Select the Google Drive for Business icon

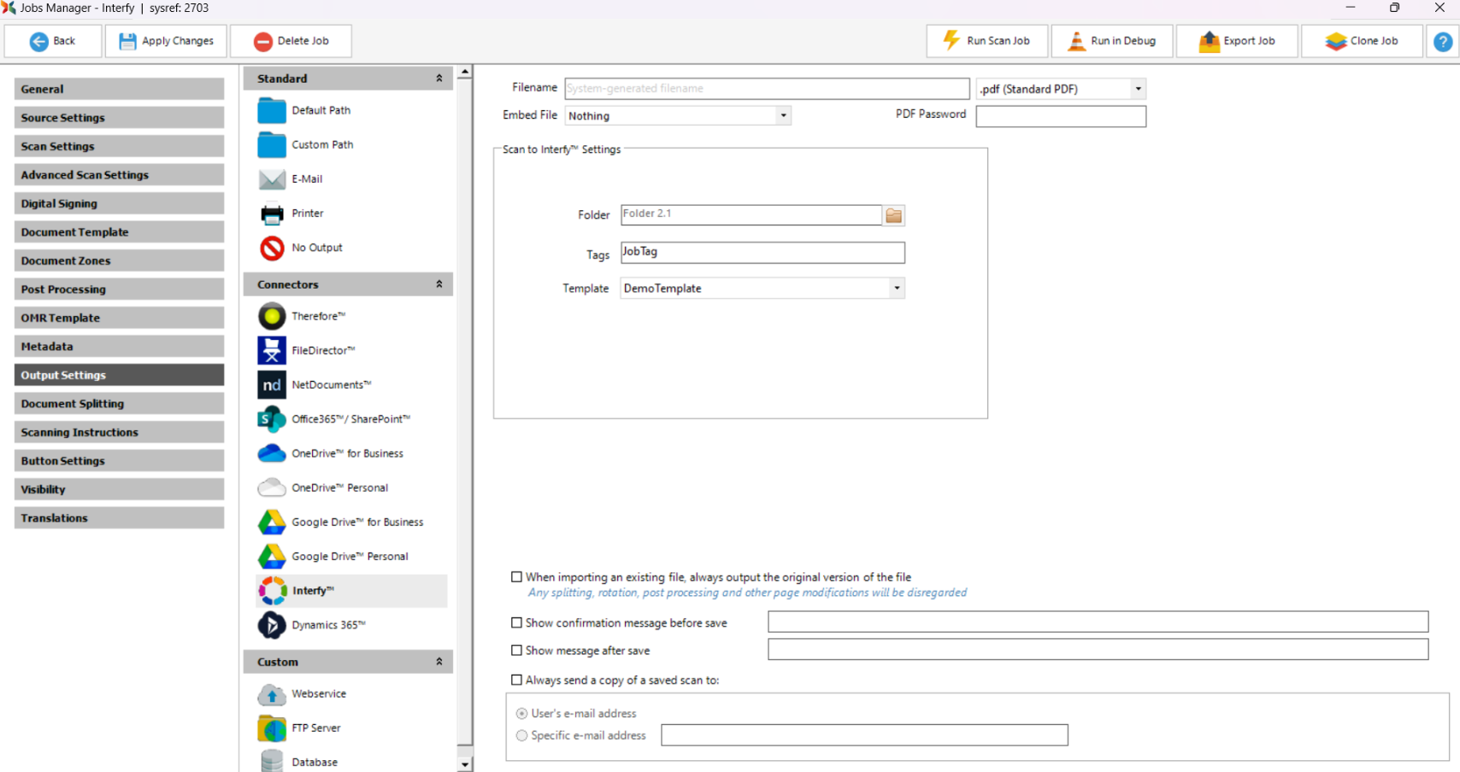(272, 522)
